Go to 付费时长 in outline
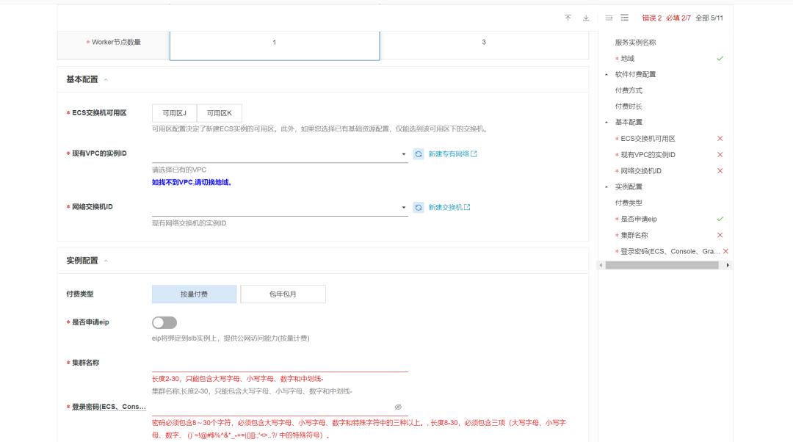This screenshot has height=442, width=793. [x=629, y=106]
